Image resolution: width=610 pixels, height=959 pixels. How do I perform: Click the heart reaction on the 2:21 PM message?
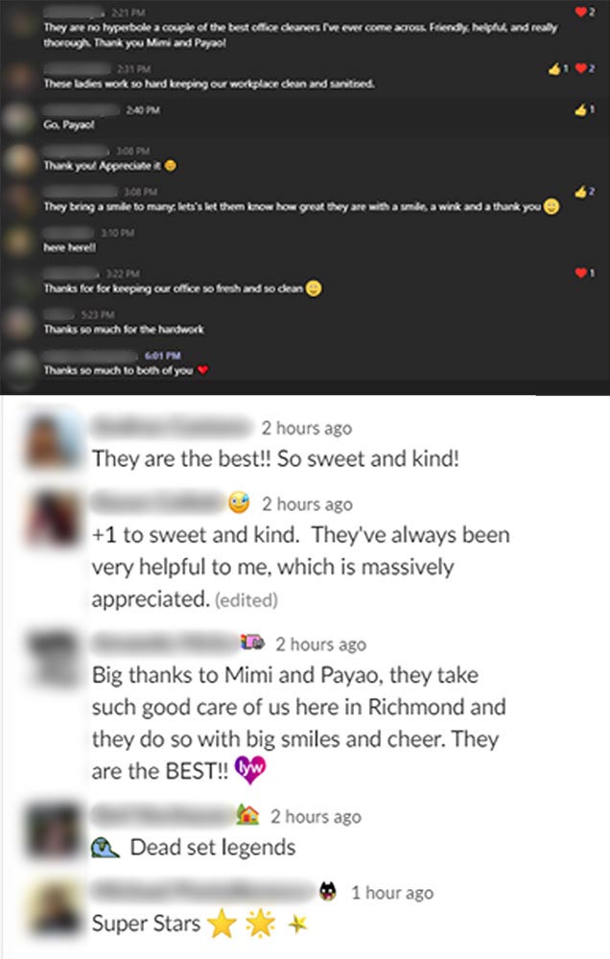click(x=584, y=12)
